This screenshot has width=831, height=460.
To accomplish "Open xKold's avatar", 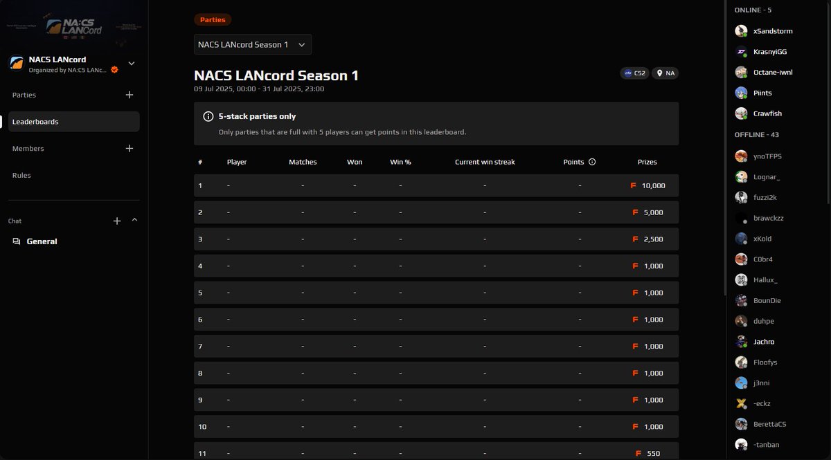I will click(x=741, y=239).
